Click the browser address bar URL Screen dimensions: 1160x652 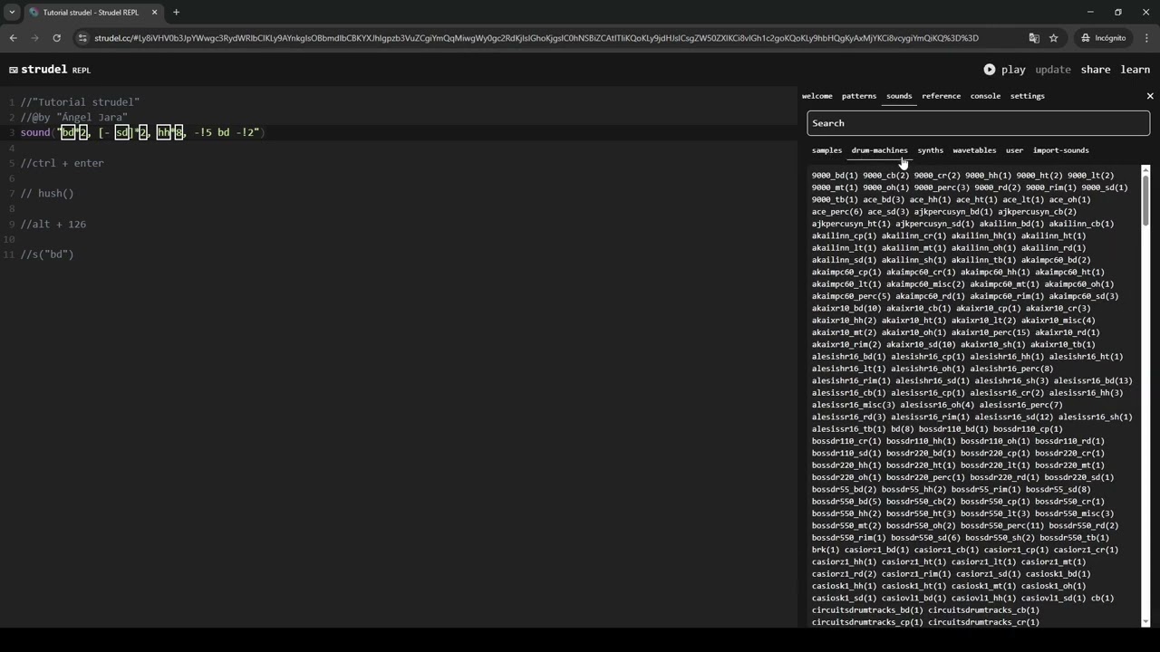point(536,38)
